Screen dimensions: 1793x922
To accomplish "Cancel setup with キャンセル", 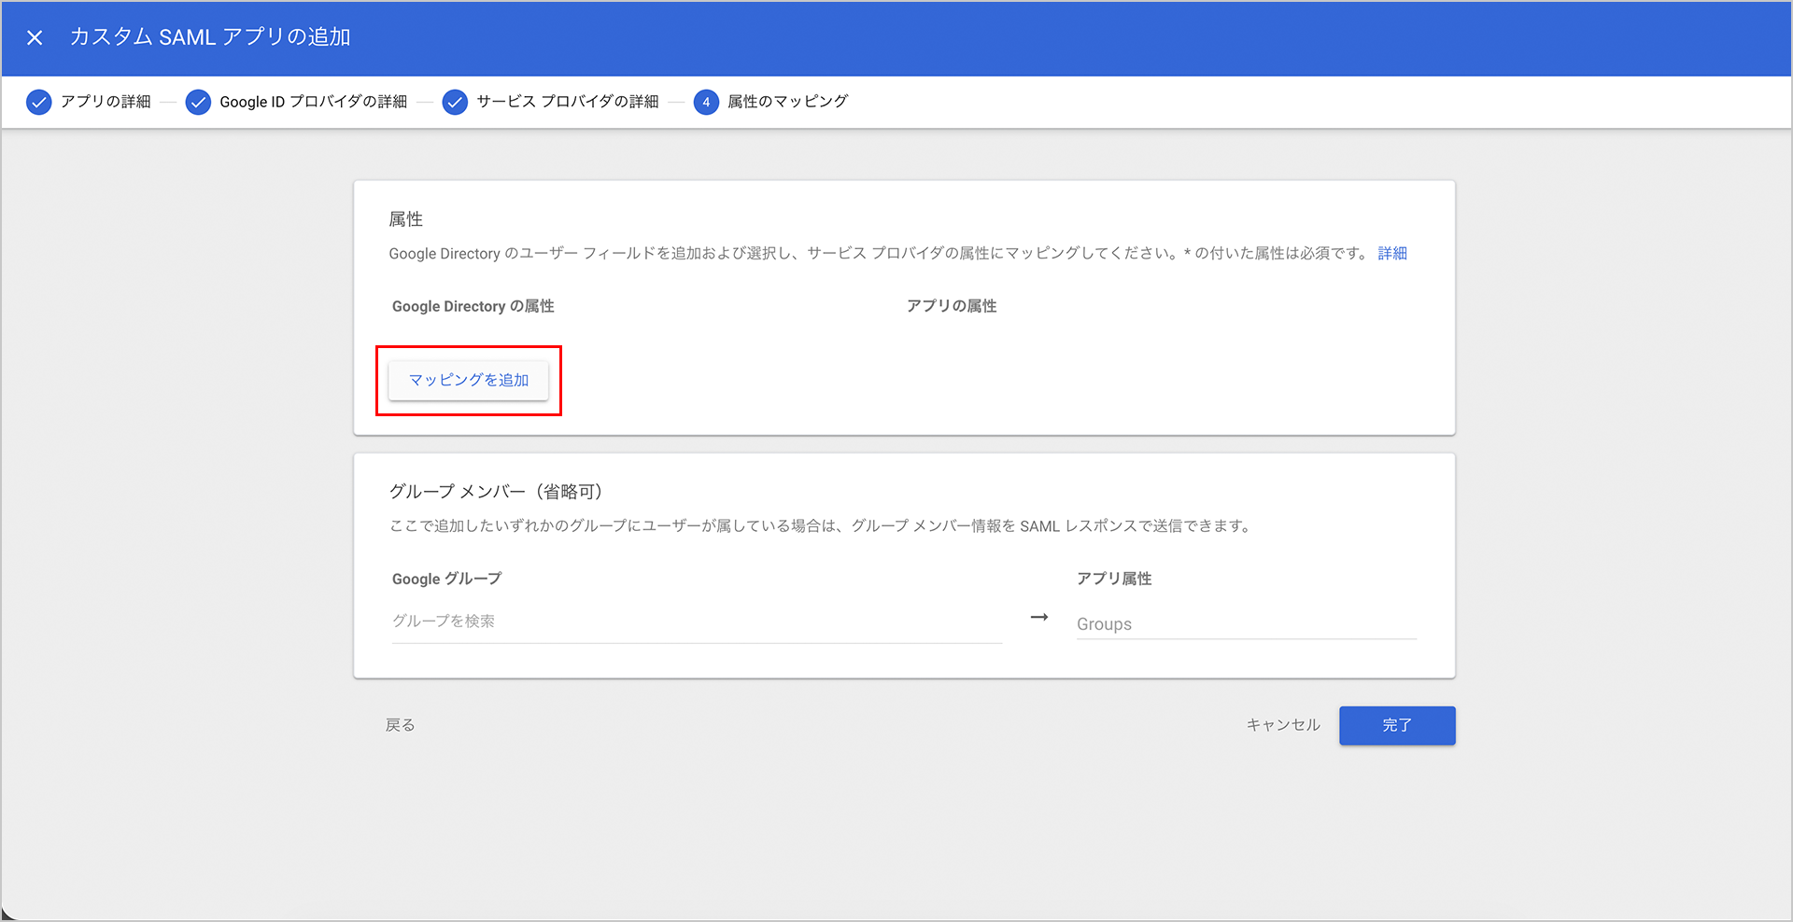I will pyautogui.click(x=1282, y=725).
